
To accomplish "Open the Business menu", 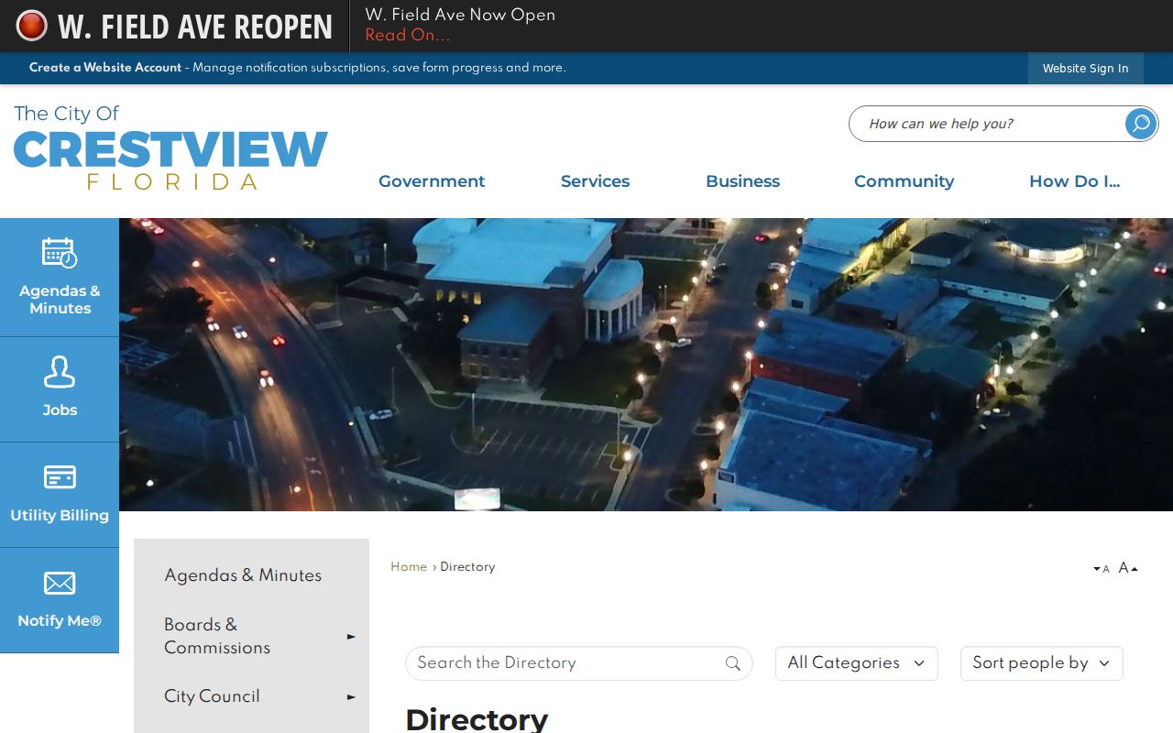I will click(742, 181).
